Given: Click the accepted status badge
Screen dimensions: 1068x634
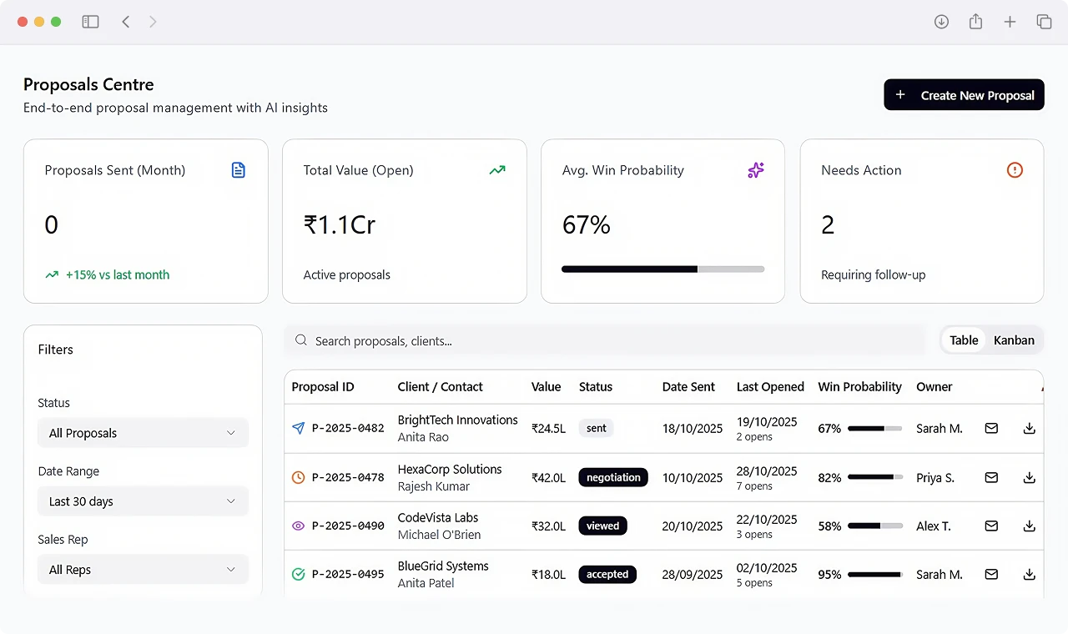Looking at the screenshot, I should point(607,574).
